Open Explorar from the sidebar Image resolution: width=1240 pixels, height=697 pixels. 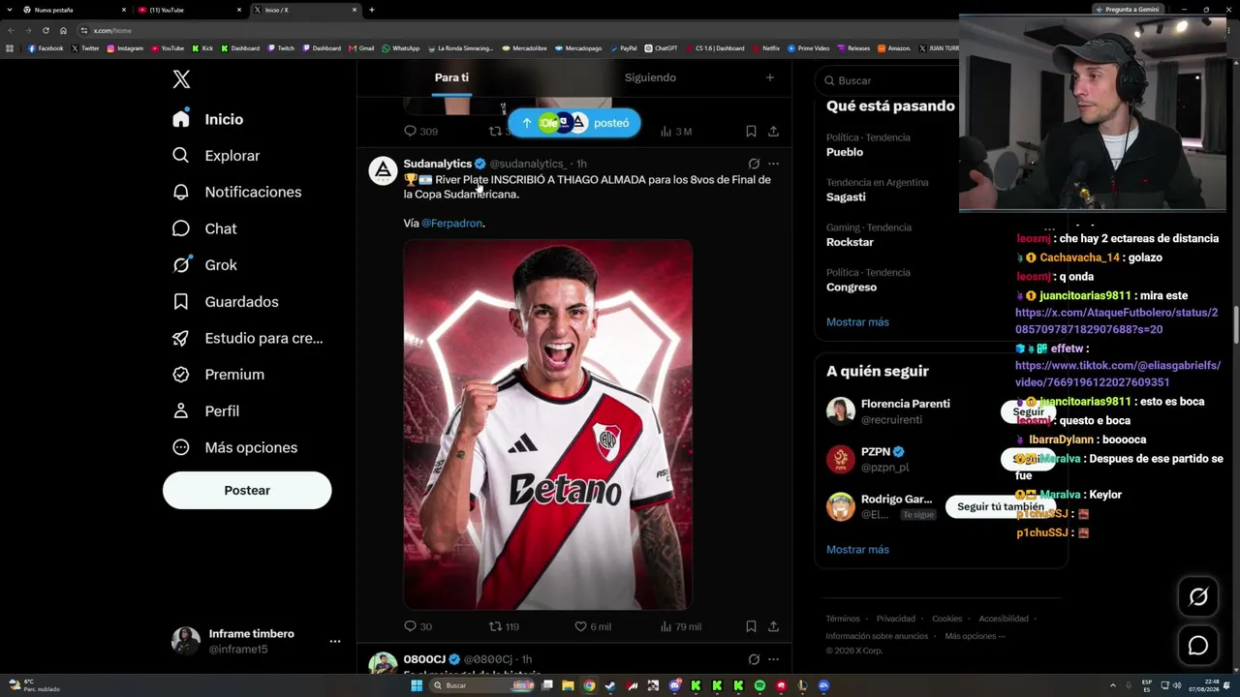(216, 156)
